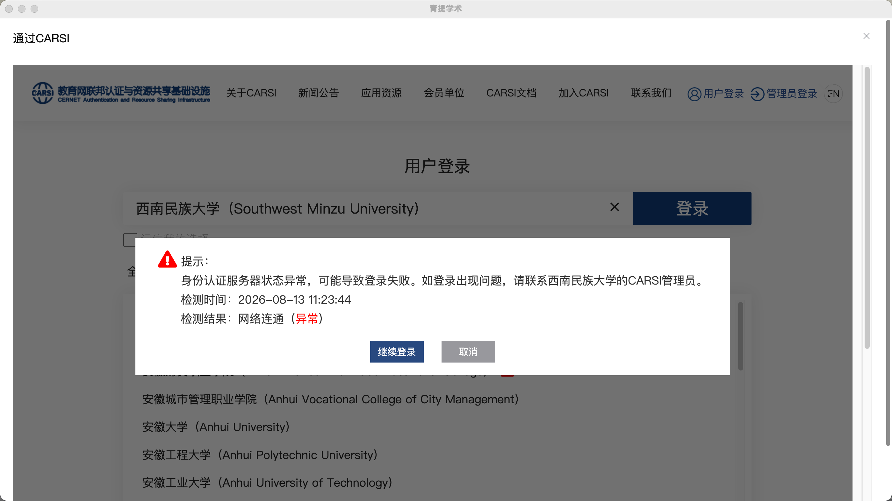Viewport: 892px width, 501px height.
Task: Open CARSI文档 menu item
Action: (511, 93)
